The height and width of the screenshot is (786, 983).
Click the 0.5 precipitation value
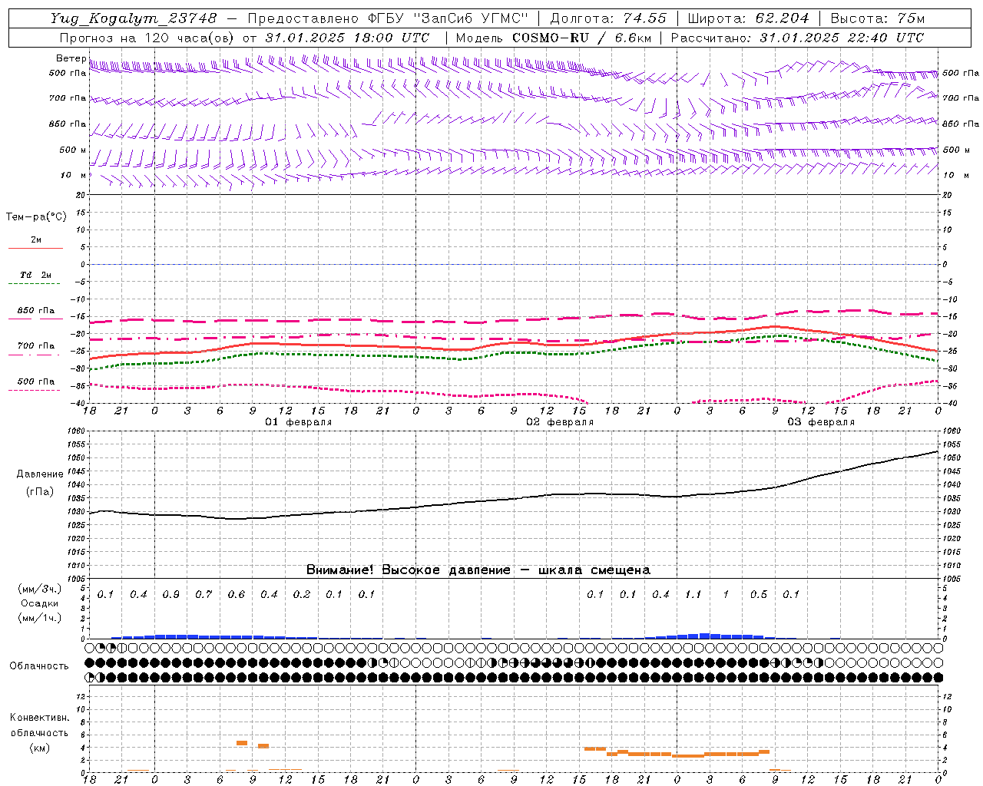(x=759, y=595)
